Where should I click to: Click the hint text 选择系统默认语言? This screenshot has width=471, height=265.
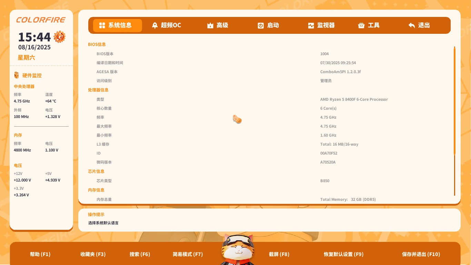pos(103,223)
